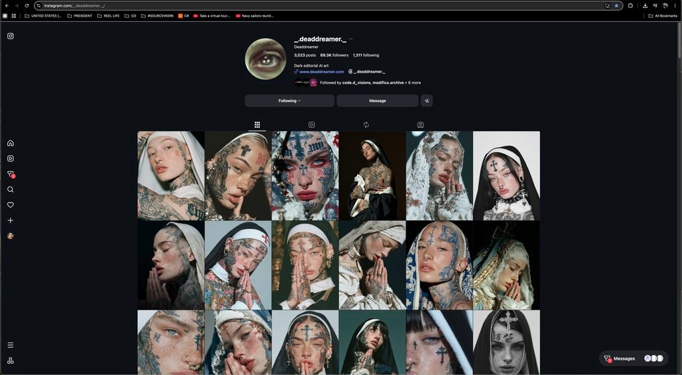Open the _.deaddreamer._ Threads link
682x375 pixels.
point(367,72)
